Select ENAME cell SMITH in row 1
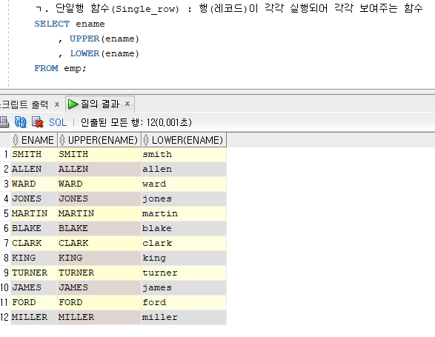 pyautogui.click(x=34, y=154)
